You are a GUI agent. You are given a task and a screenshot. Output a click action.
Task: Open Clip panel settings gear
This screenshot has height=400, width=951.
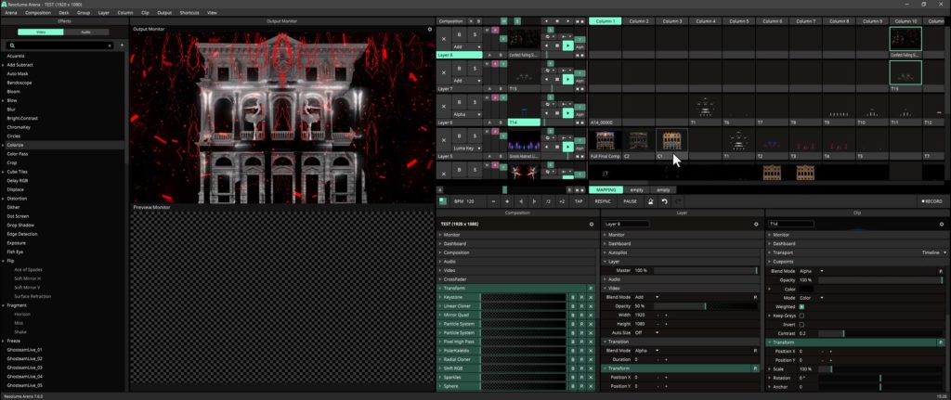942,225
